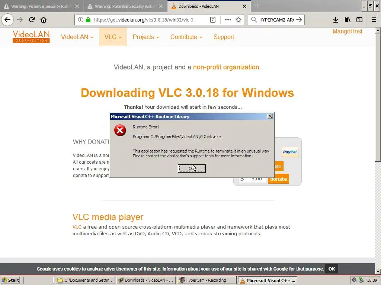The image size is (381, 285).
Task: Close the Downloads - VideoLAN tab
Action: tap(244, 6)
